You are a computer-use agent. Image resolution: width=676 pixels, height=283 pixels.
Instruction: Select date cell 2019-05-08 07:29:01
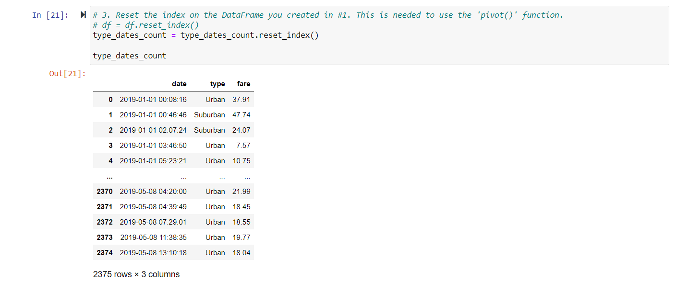pyautogui.click(x=153, y=222)
